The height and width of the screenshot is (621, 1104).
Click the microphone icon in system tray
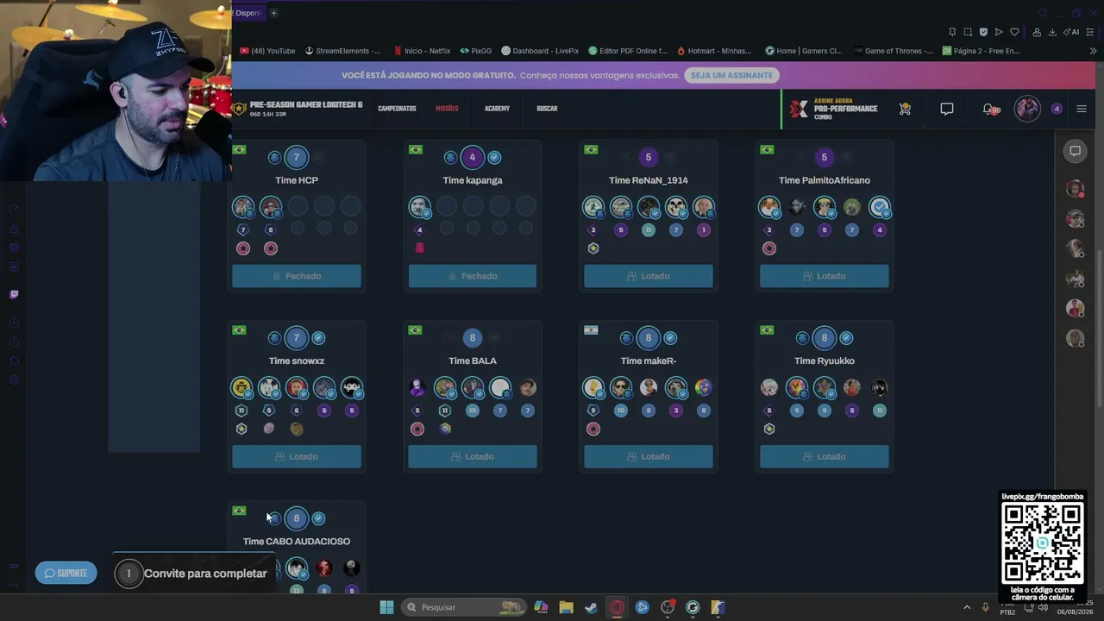(985, 607)
